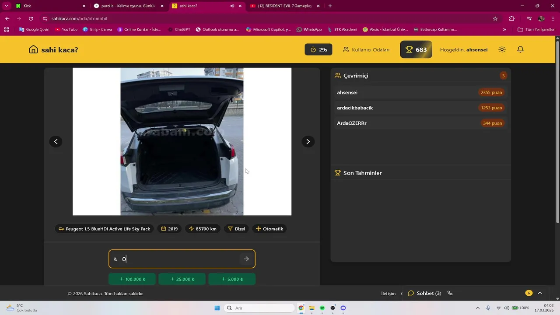Viewport: 560px width, 315px height.
Task: Open Google Çeviri bookmark
Action: pos(34,29)
